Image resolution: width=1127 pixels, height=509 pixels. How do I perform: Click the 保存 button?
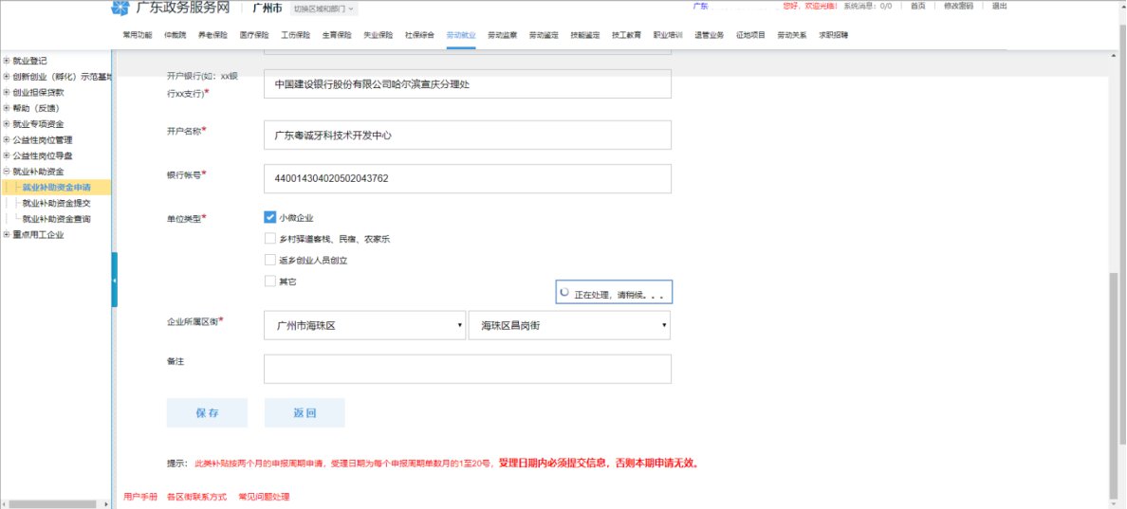click(207, 413)
